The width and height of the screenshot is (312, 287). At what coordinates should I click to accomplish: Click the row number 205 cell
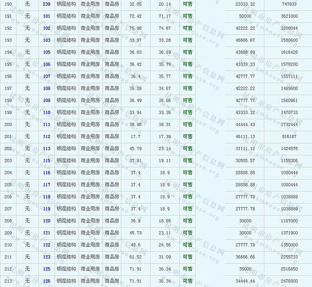(8, 184)
